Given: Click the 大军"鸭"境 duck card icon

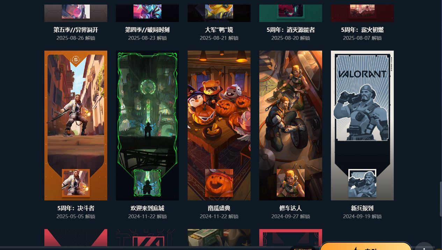Looking at the screenshot, I should click(219, 12).
